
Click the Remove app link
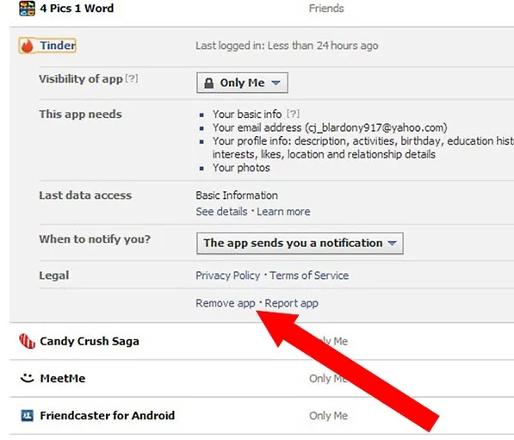tap(226, 303)
